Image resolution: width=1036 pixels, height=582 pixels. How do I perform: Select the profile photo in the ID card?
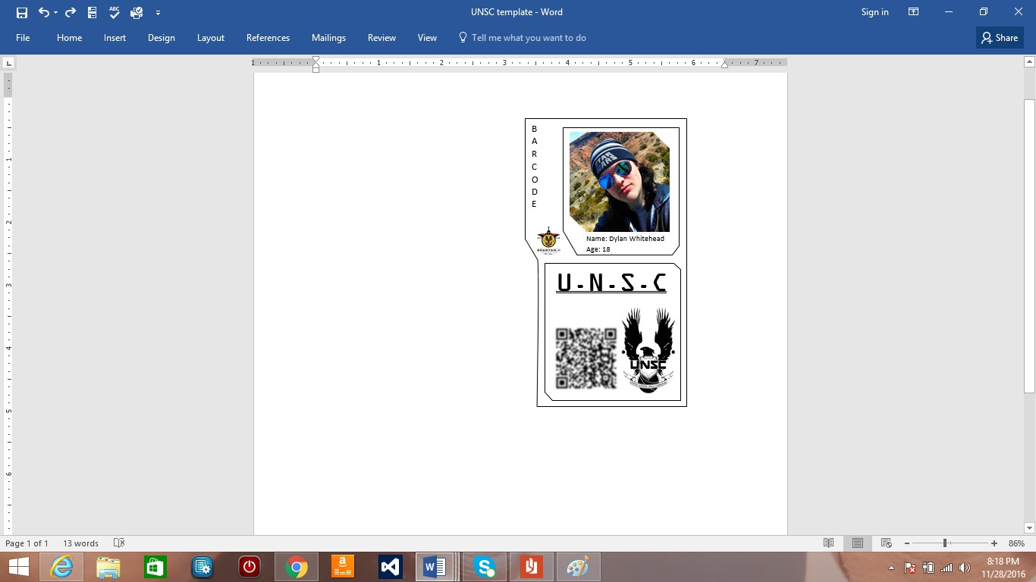(619, 182)
